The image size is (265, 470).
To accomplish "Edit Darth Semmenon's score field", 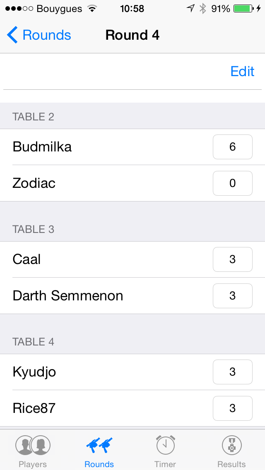I will pyautogui.click(x=232, y=296).
